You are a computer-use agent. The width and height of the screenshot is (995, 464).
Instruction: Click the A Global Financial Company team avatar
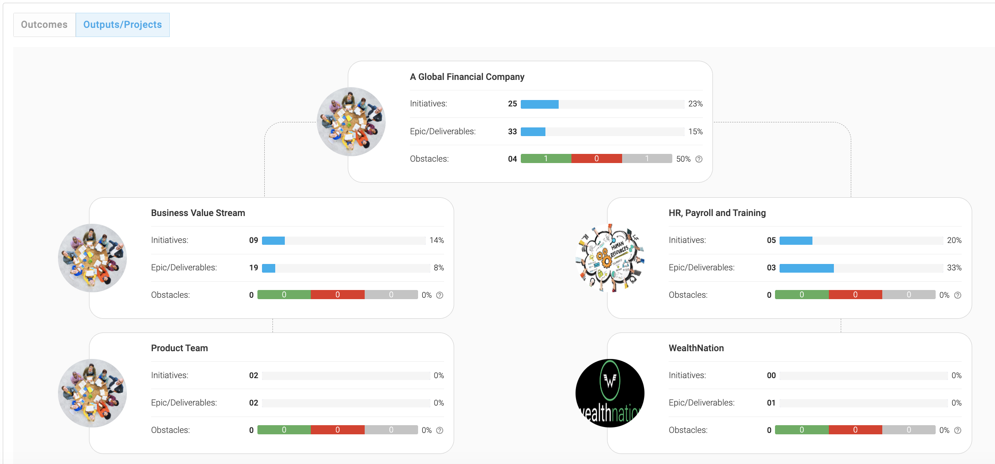[351, 121]
